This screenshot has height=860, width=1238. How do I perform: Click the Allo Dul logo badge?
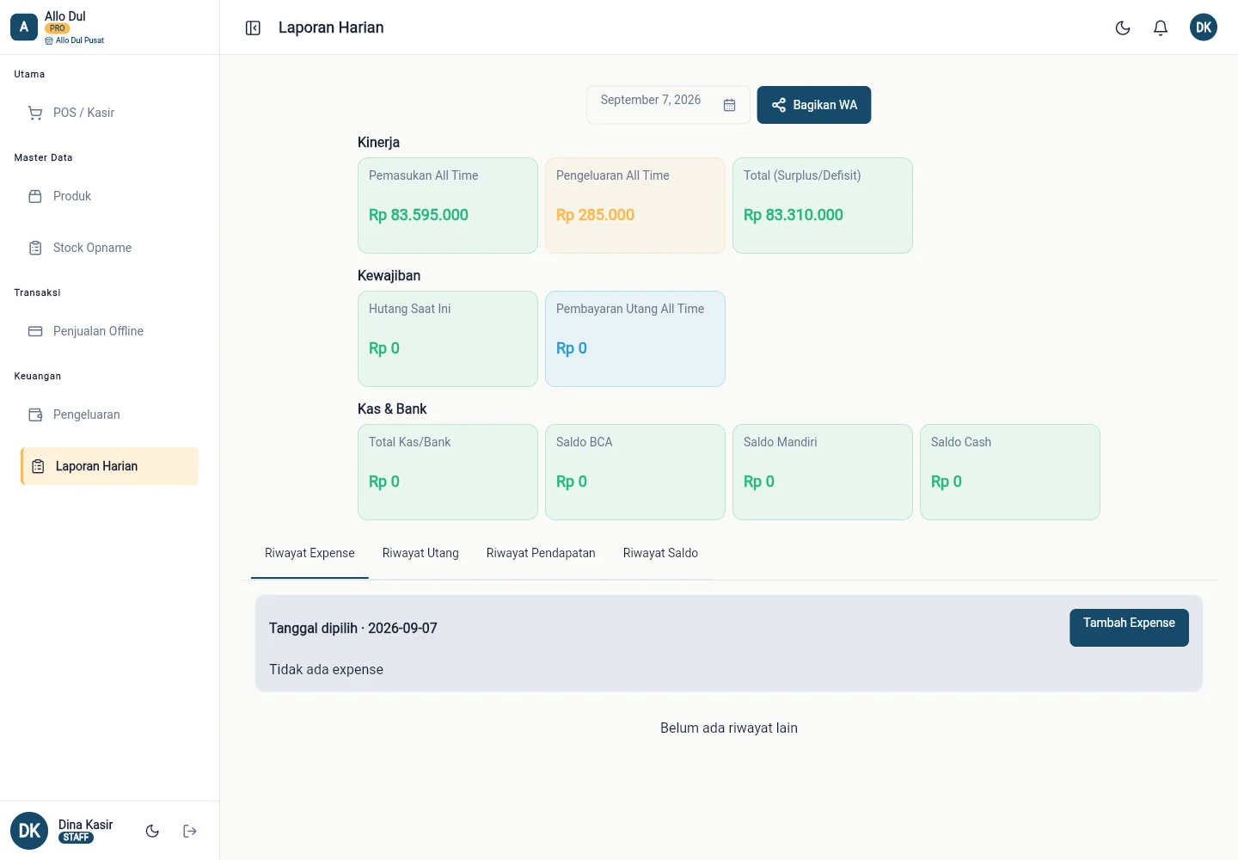click(24, 28)
